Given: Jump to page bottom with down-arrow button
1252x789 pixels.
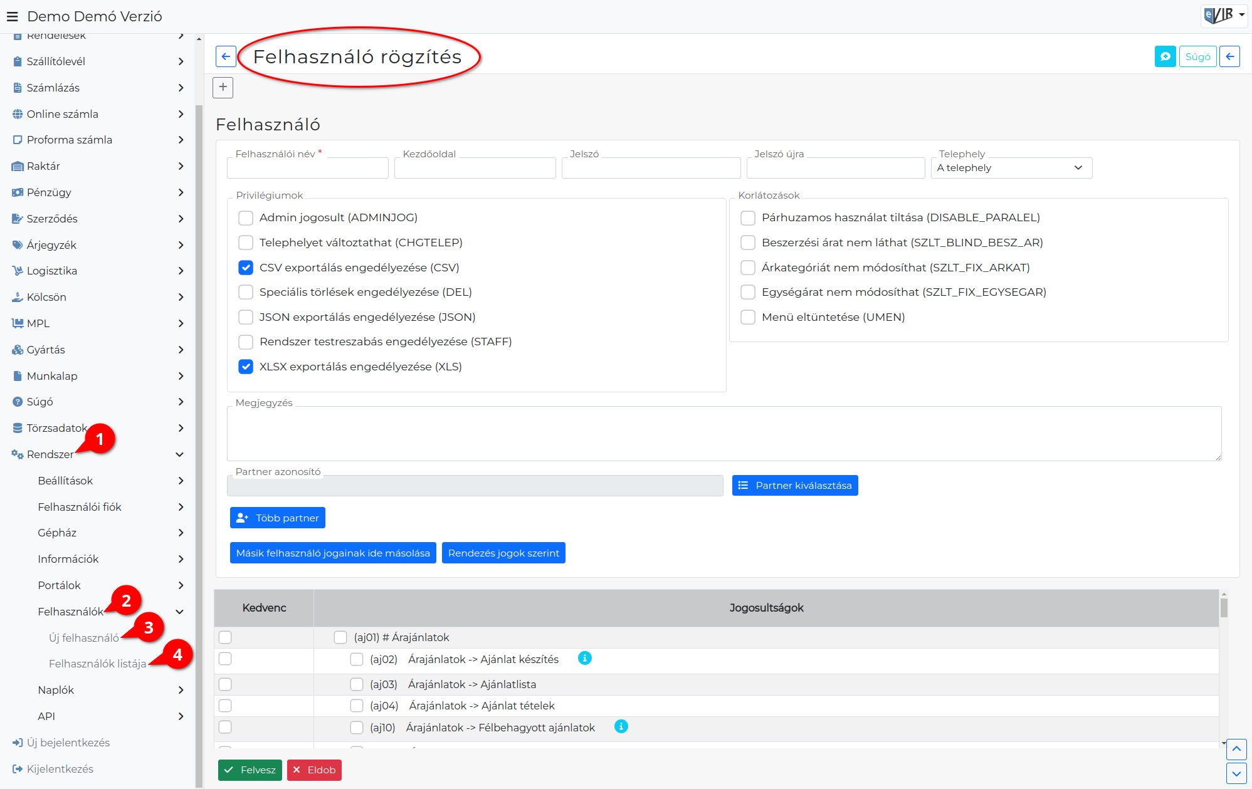Looking at the screenshot, I should point(1236,773).
